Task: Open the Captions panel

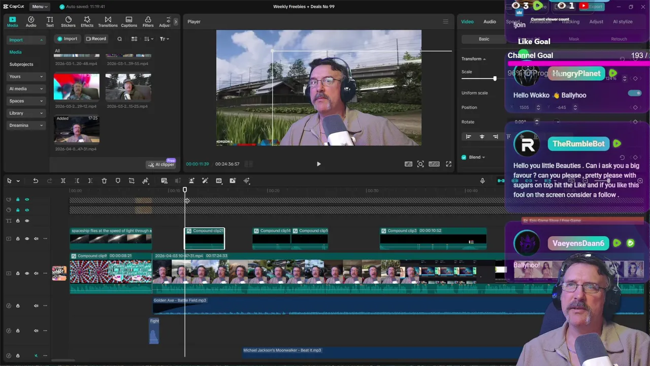Action: coord(129,22)
